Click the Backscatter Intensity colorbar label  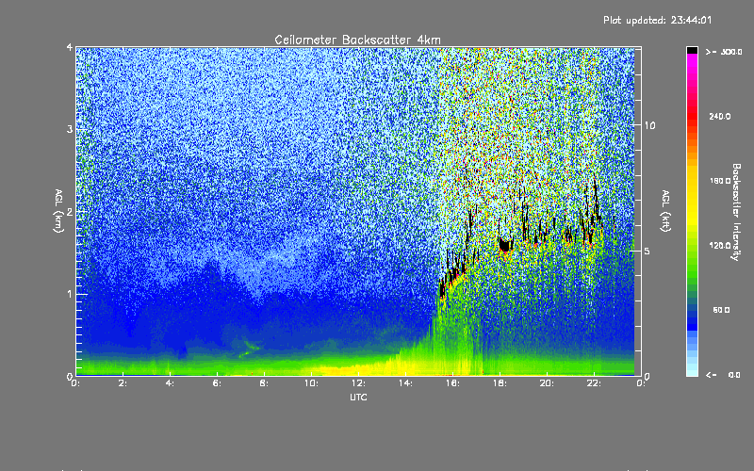736,212
